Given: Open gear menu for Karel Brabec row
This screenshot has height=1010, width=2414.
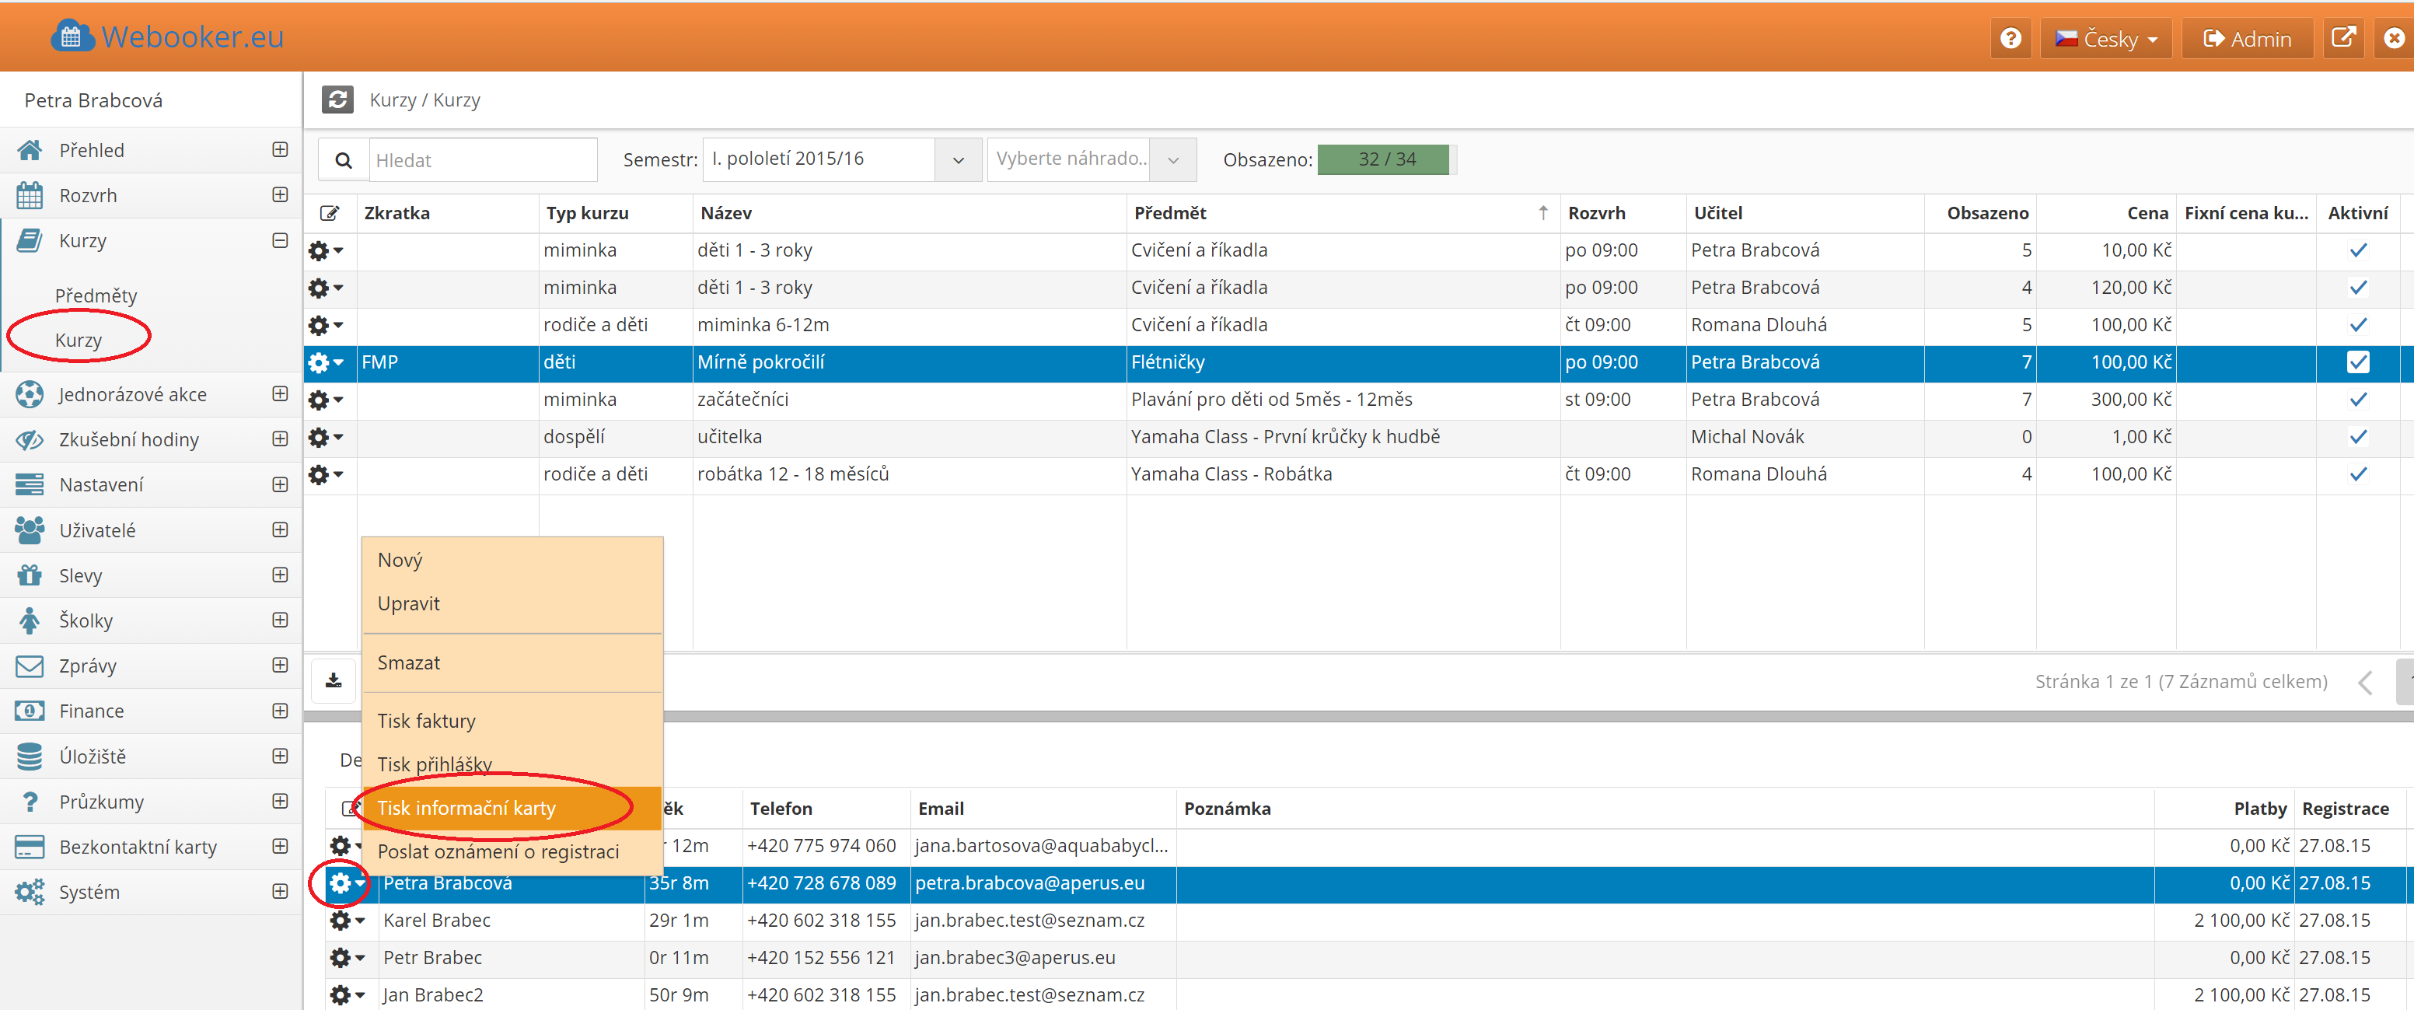Looking at the screenshot, I should click(346, 920).
